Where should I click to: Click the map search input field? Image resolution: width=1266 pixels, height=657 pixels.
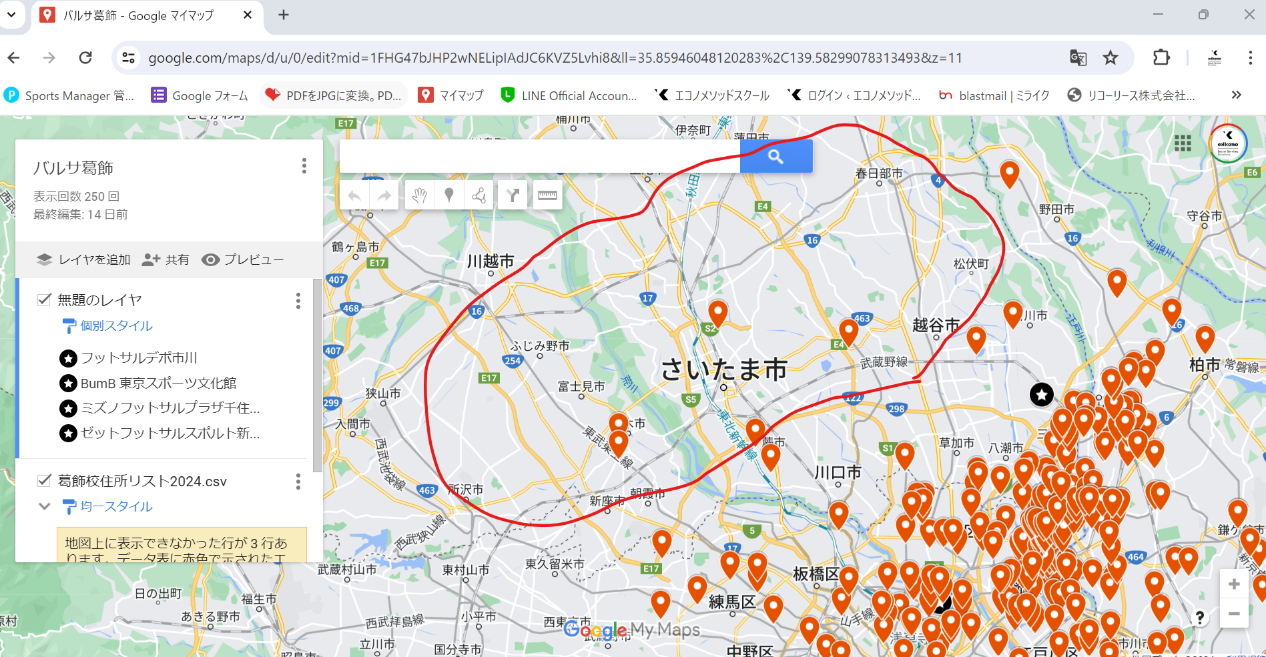tap(539, 157)
